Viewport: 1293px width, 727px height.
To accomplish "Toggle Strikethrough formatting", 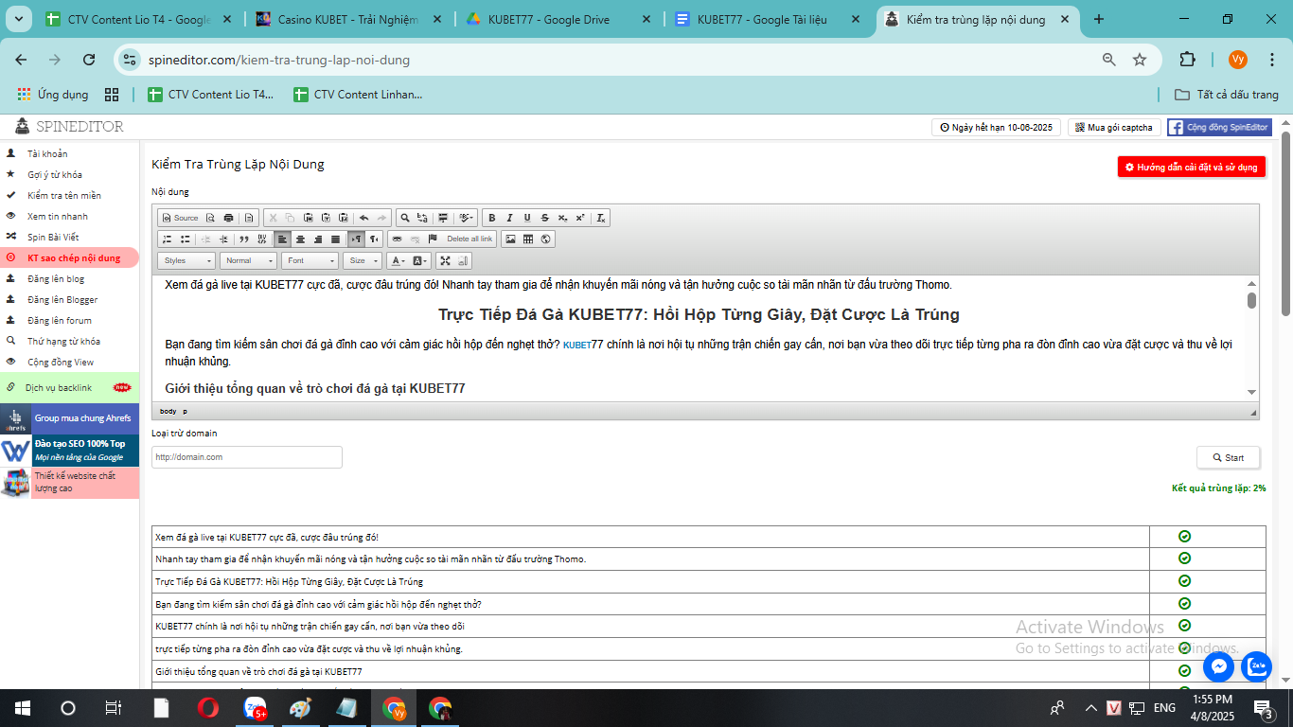I will tap(544, 218).
